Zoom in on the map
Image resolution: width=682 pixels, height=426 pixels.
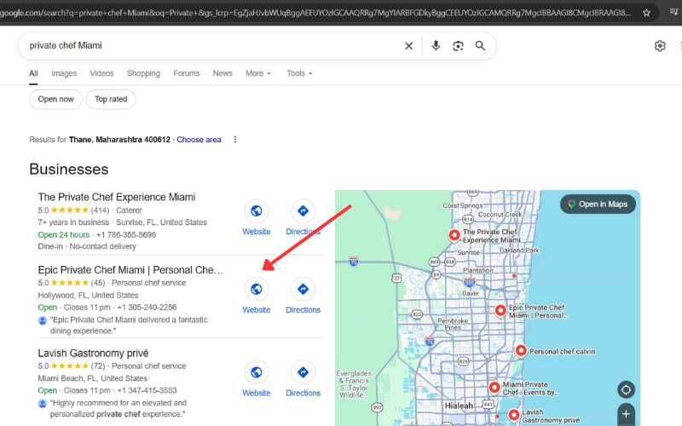[627, 415]
